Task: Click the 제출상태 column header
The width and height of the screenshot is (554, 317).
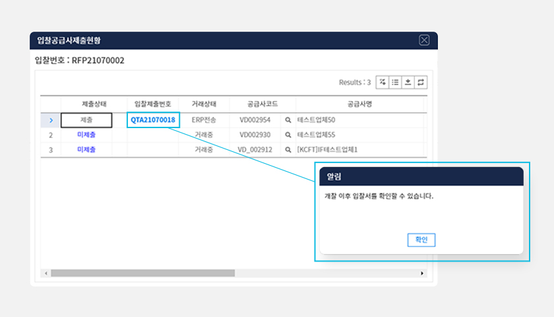Action: [94, 104]
